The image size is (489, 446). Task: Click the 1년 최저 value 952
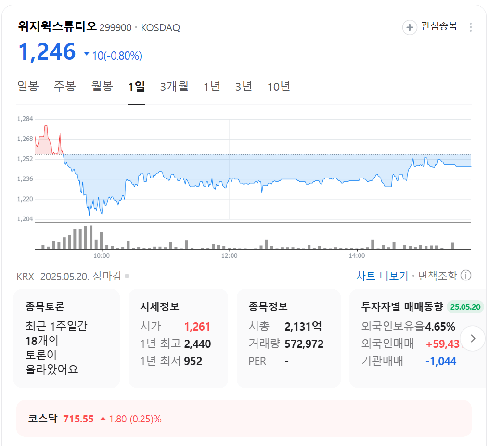pyautogui.click(x=193, y=361)
